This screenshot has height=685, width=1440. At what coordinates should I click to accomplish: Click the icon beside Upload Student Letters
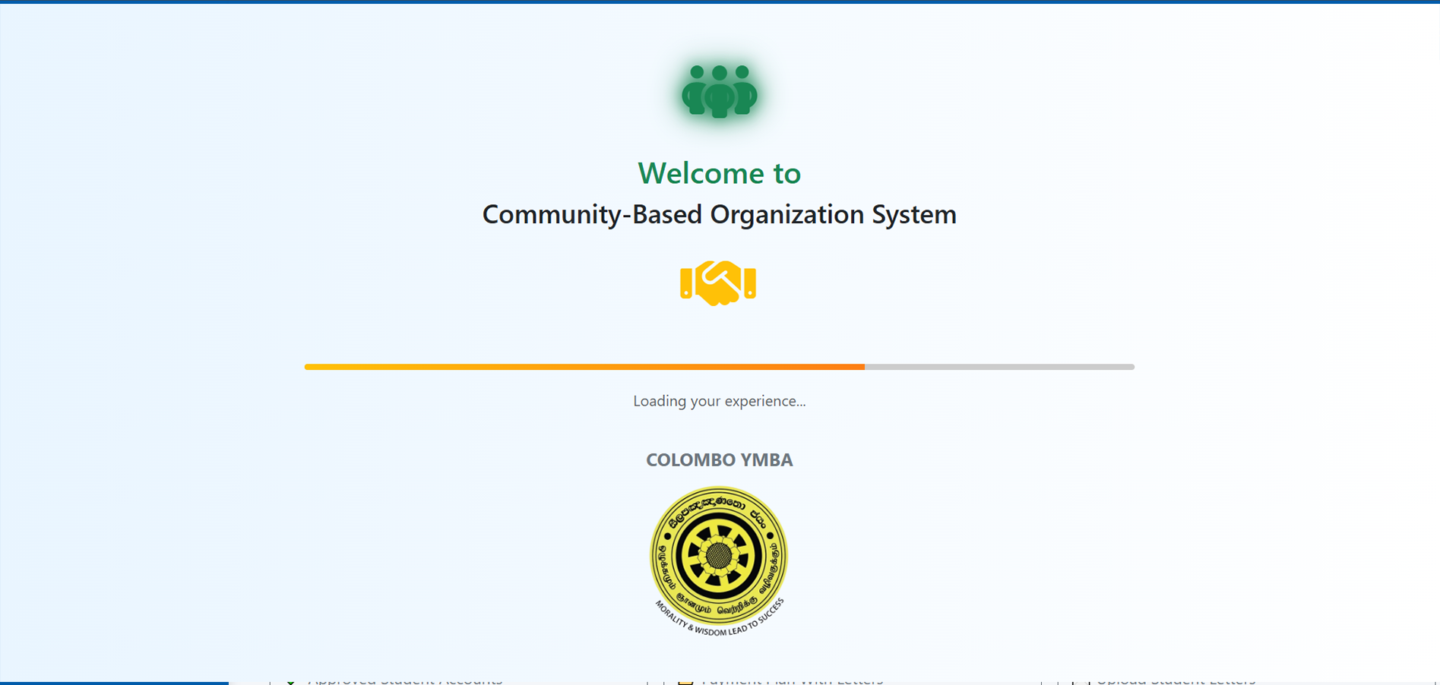point(1081,681)
